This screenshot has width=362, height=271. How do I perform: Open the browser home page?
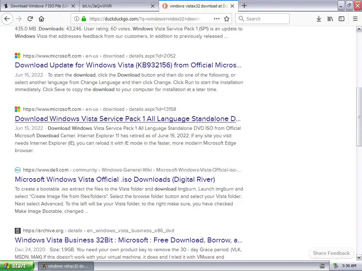coord(41,19)
